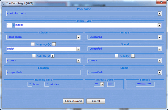Viewport: 168px width, 110px height.
Task: Click the Cancel button
Action: tap(96, 101)
